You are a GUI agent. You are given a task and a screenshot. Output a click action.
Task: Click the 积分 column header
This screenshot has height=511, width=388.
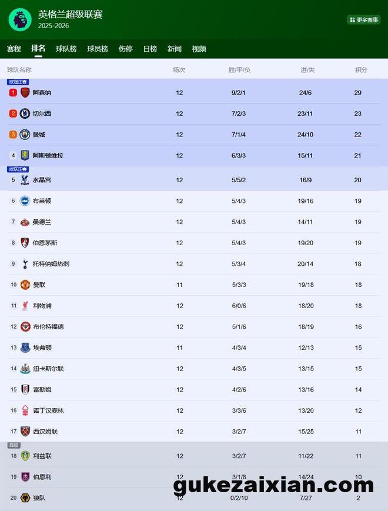tap(361, 70)
